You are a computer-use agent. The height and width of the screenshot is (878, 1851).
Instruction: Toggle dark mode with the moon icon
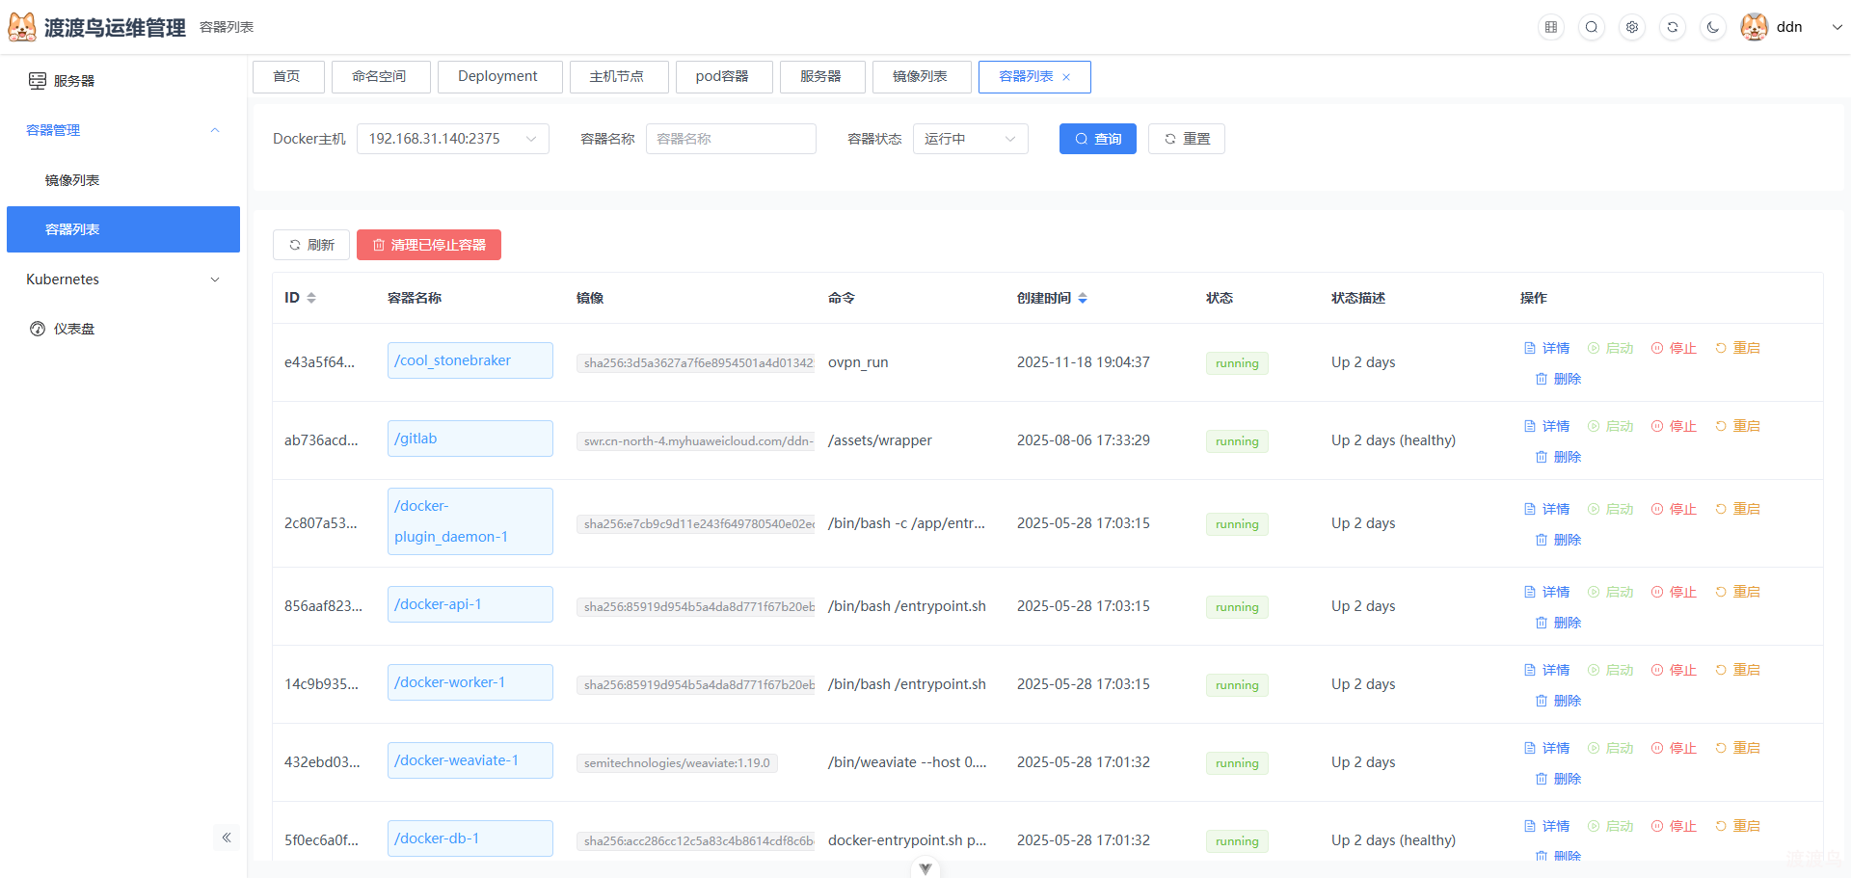point(1712,27)
